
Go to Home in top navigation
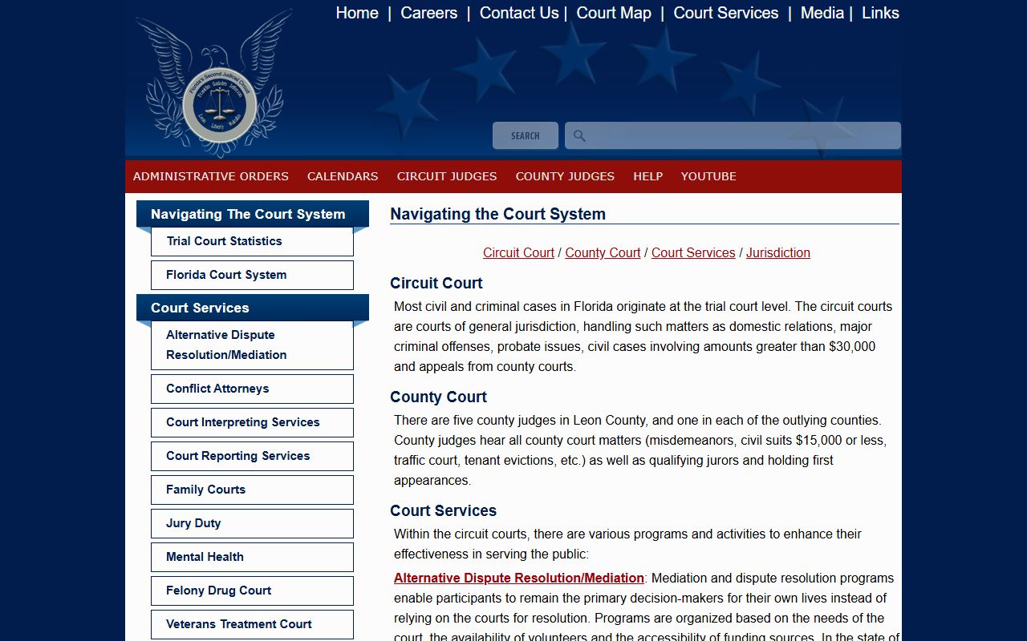coord(357,13)
